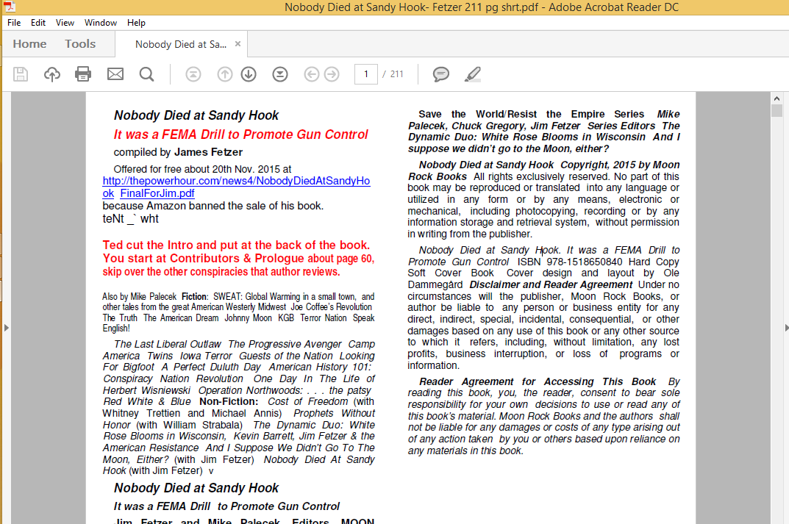Click 'ISBN 978-1518650840' text
The height and width of the screenshot is (524, 789).
(x=570, y=262)
